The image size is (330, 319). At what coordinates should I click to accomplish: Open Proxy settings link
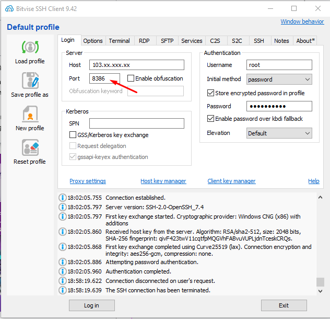88,181
